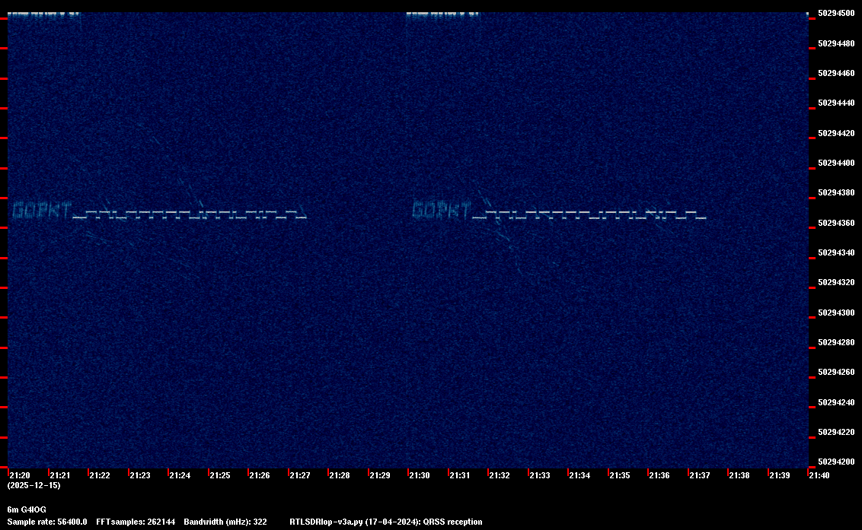The height and width of the screenshot is (530, 862).
Task: Click the 50294300 frequency label
Action: (x=836, y=313)
